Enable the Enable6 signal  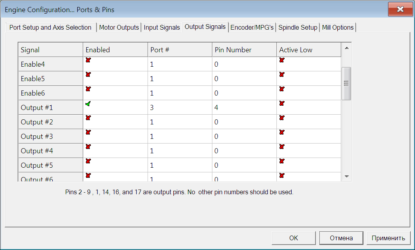[x=88, y=89]
